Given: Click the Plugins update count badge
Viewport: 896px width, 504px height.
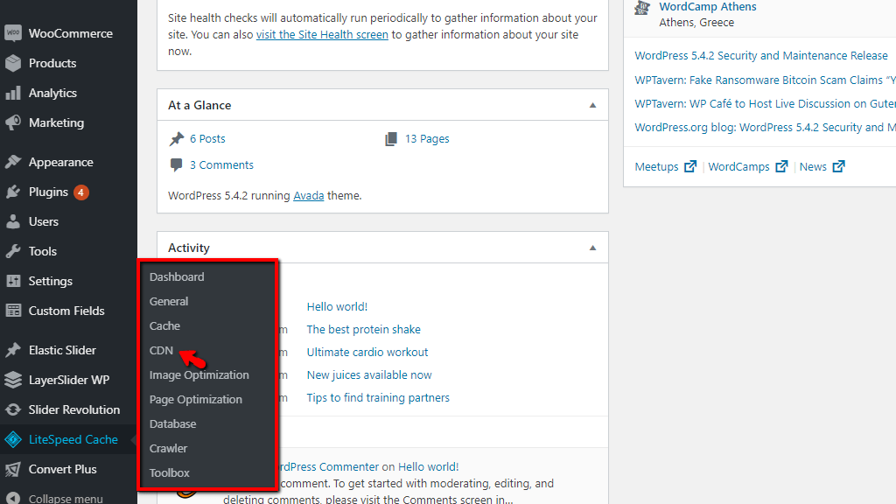Looking at the screenshot, I should coord(81,192).
